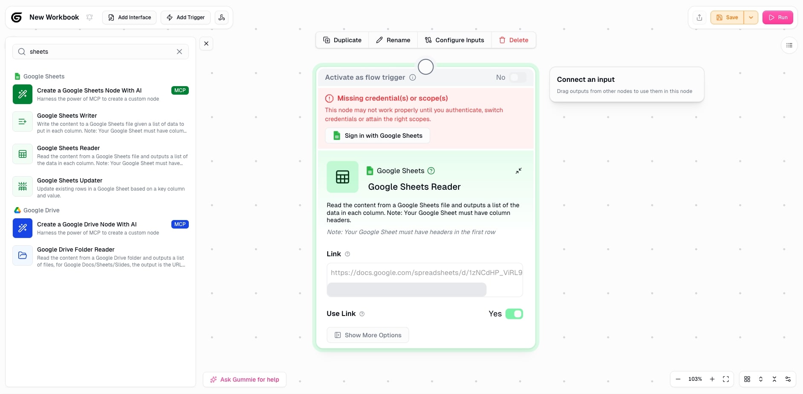Click the node's top connection circle
This screenshot has width=803, height=394.
point(426,67)
